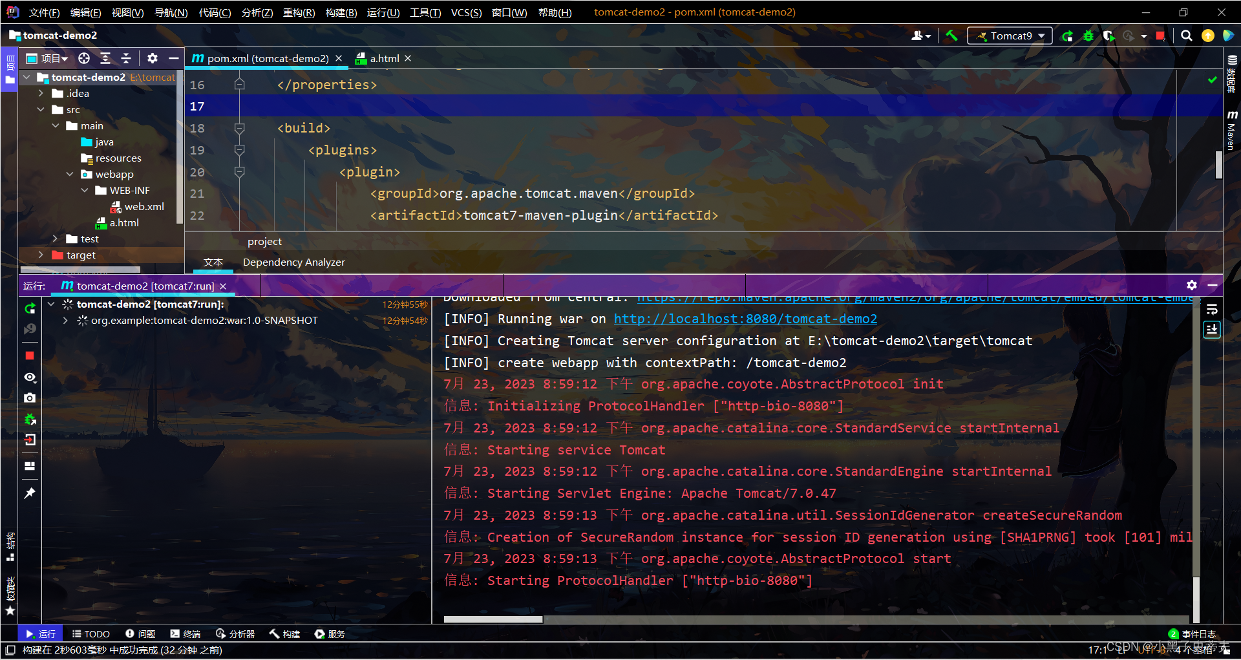
Task: Close the pom.xml editor tab
Action: [339, 58]
